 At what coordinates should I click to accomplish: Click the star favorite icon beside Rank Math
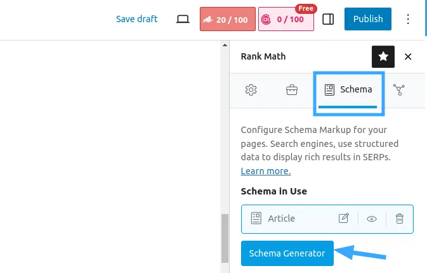click(383, 56)
